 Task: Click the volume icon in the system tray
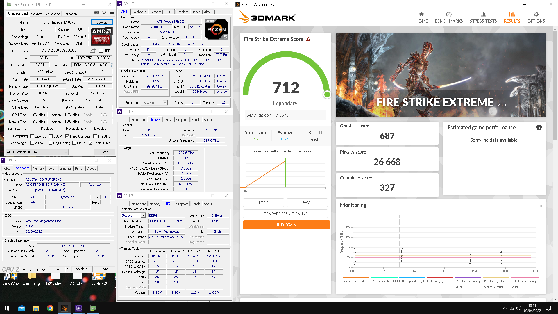click(x=519, y=308)
